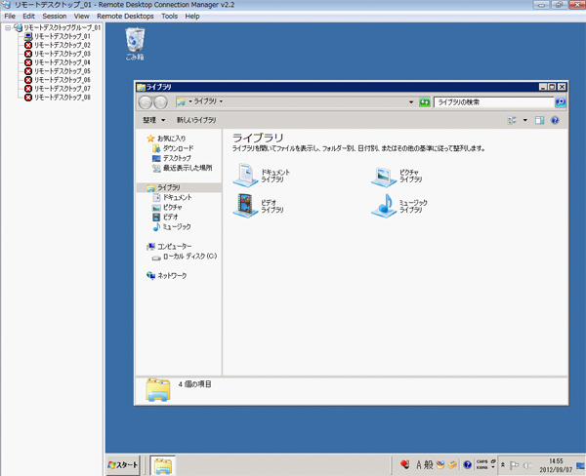Image resolution: width=586 pixels, height=476 pixels.
Task: Click the Action Center flag icon
Action: click(x=515, y=465)
